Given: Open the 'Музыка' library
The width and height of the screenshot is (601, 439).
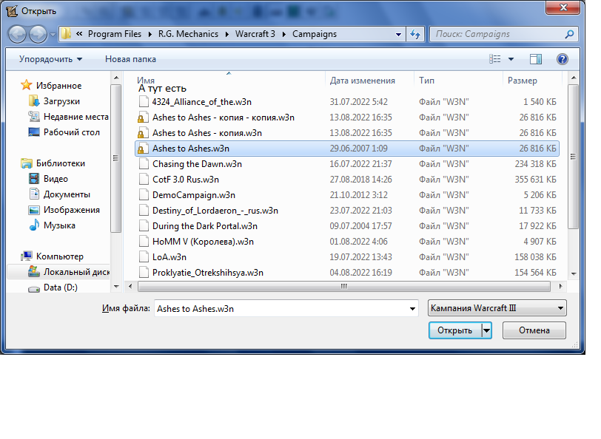Looking at the screenshot, I should [59, 225].
